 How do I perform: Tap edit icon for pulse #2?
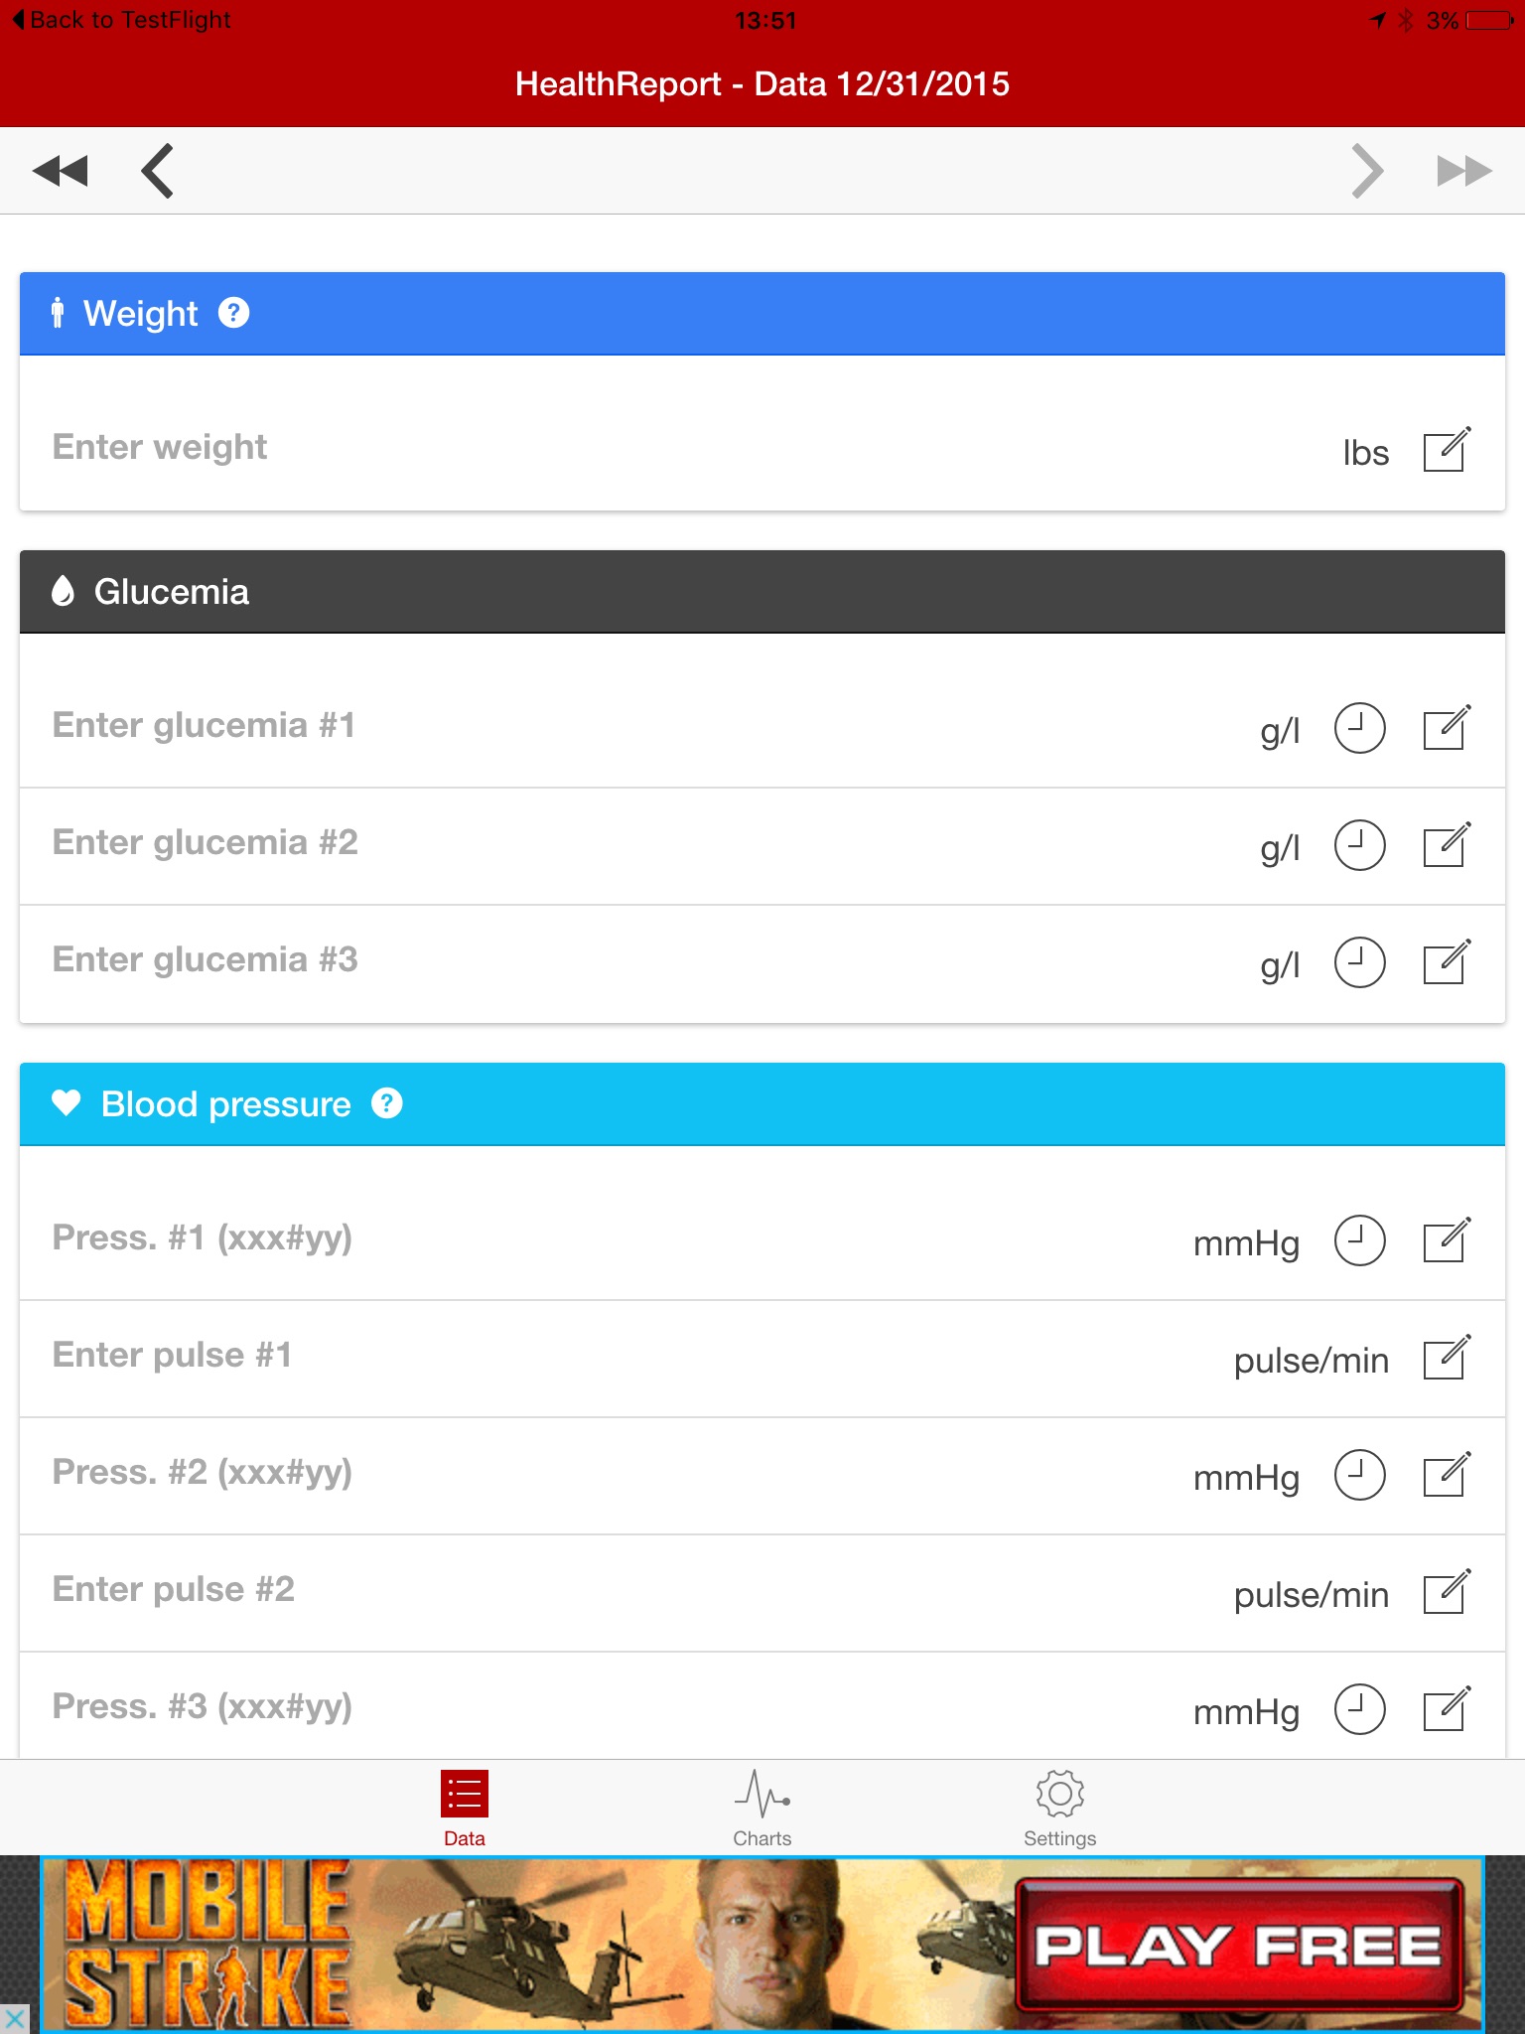(x=1446, y=1592)
